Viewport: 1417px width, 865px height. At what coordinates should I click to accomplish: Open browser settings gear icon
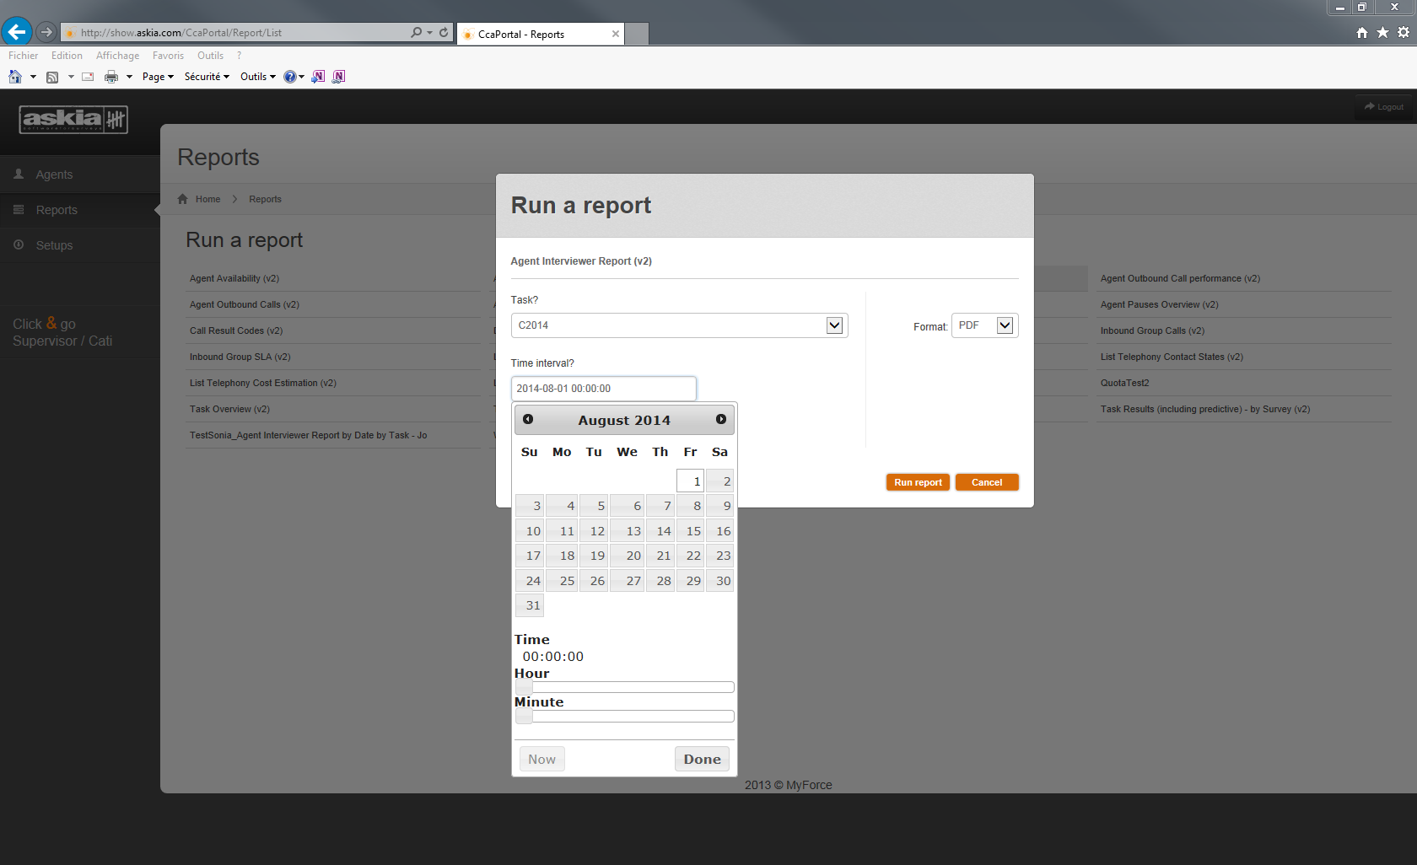[x=1404, y=32]
